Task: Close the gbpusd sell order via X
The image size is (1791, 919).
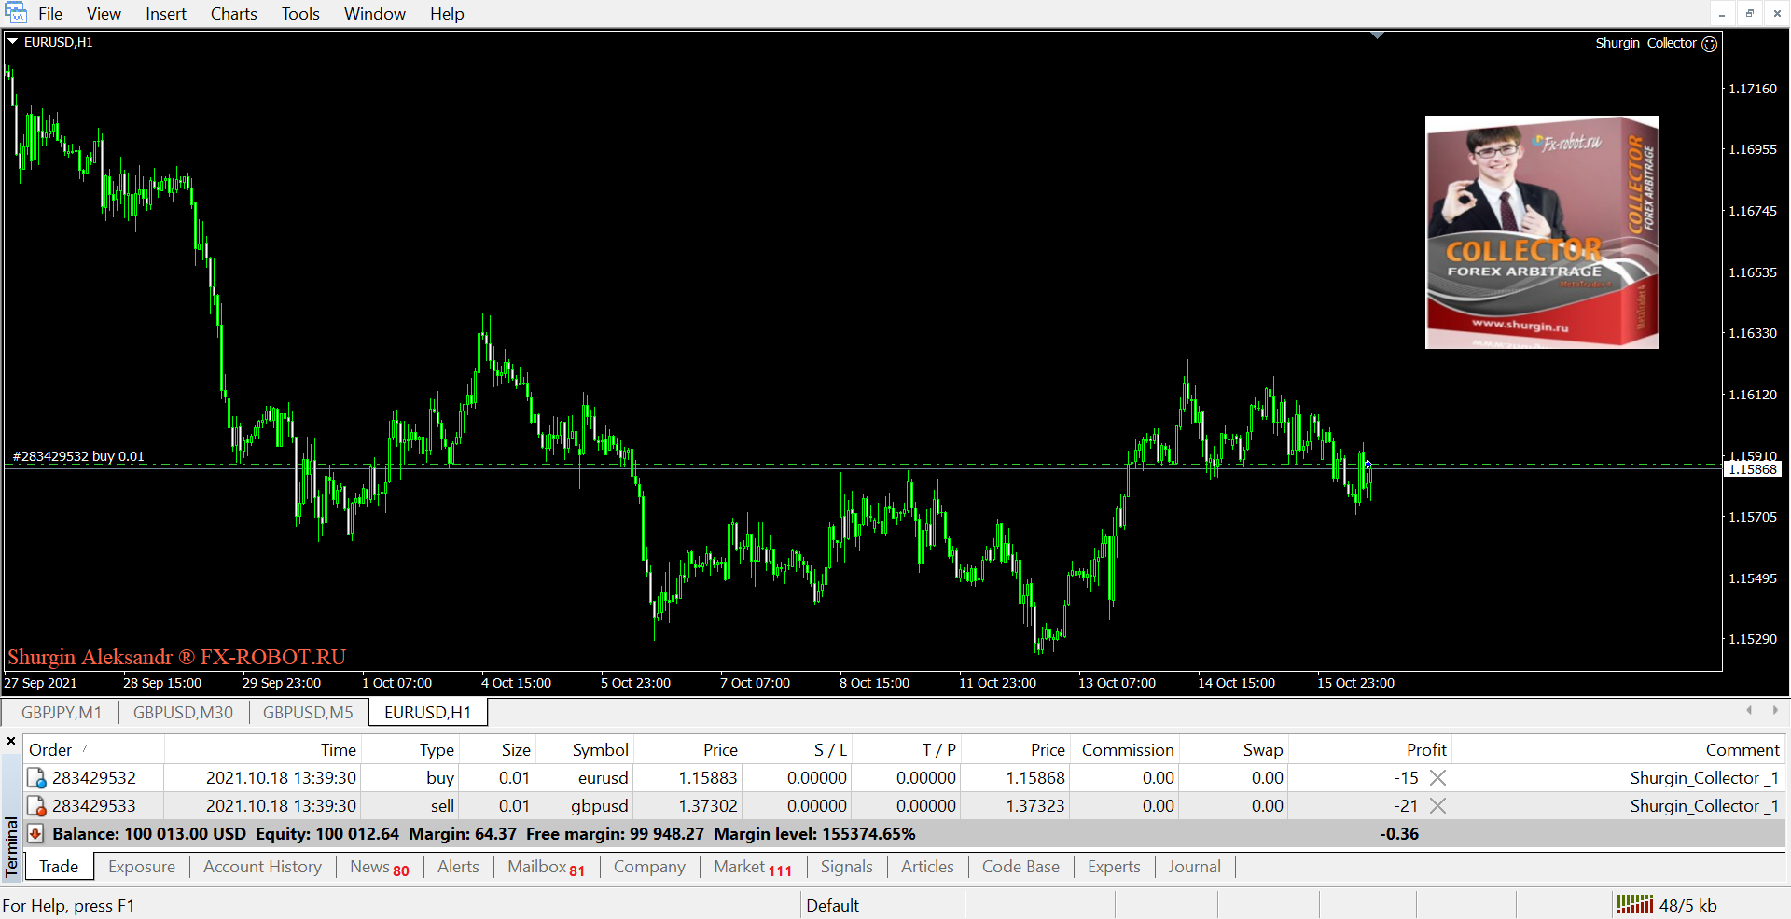Action: pos(1437,806)
